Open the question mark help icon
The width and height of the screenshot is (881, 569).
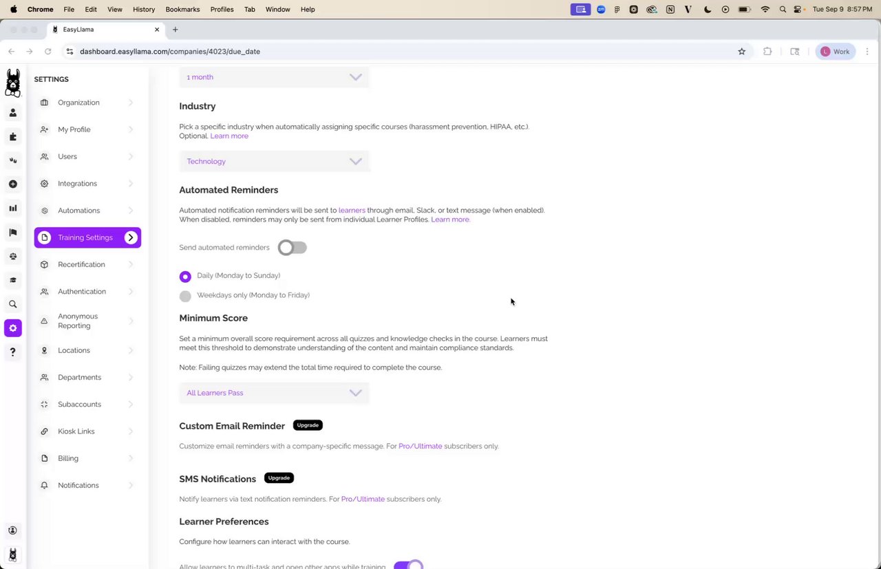12,352
